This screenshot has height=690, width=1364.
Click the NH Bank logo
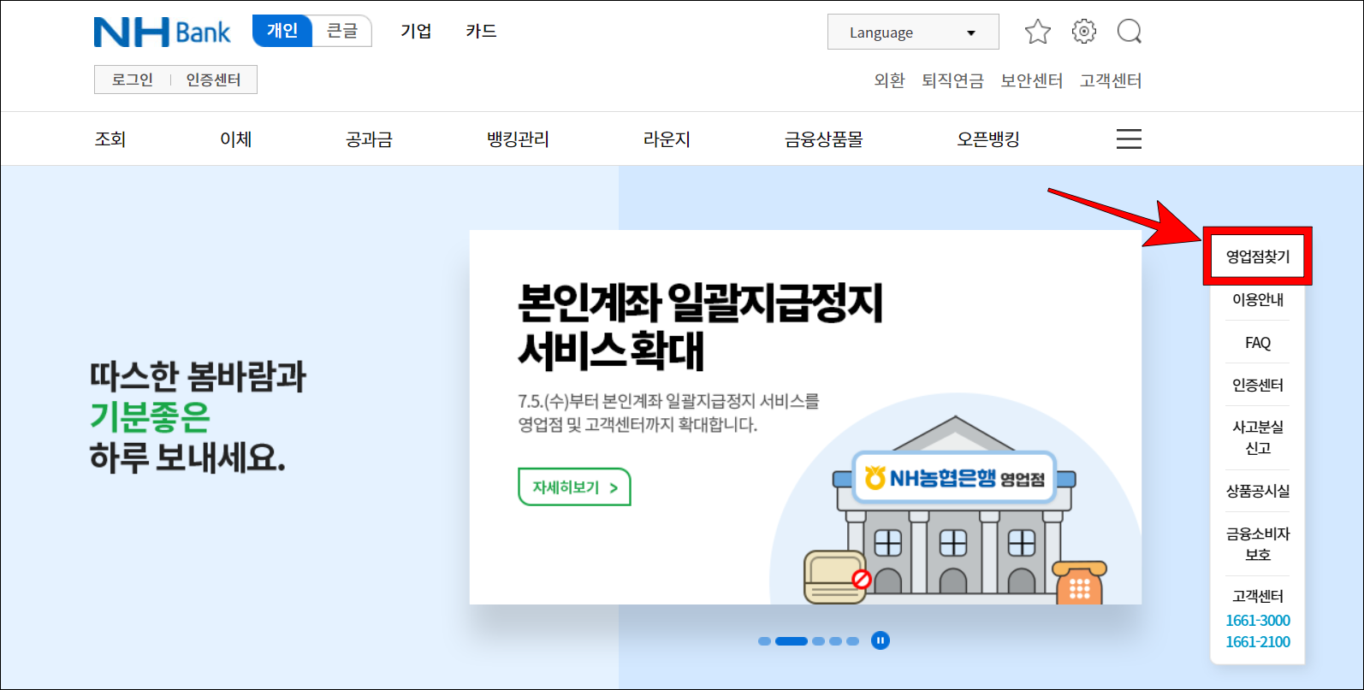162,32
